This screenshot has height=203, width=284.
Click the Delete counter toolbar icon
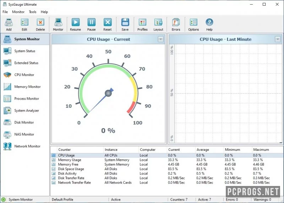(x=40, y=24)
